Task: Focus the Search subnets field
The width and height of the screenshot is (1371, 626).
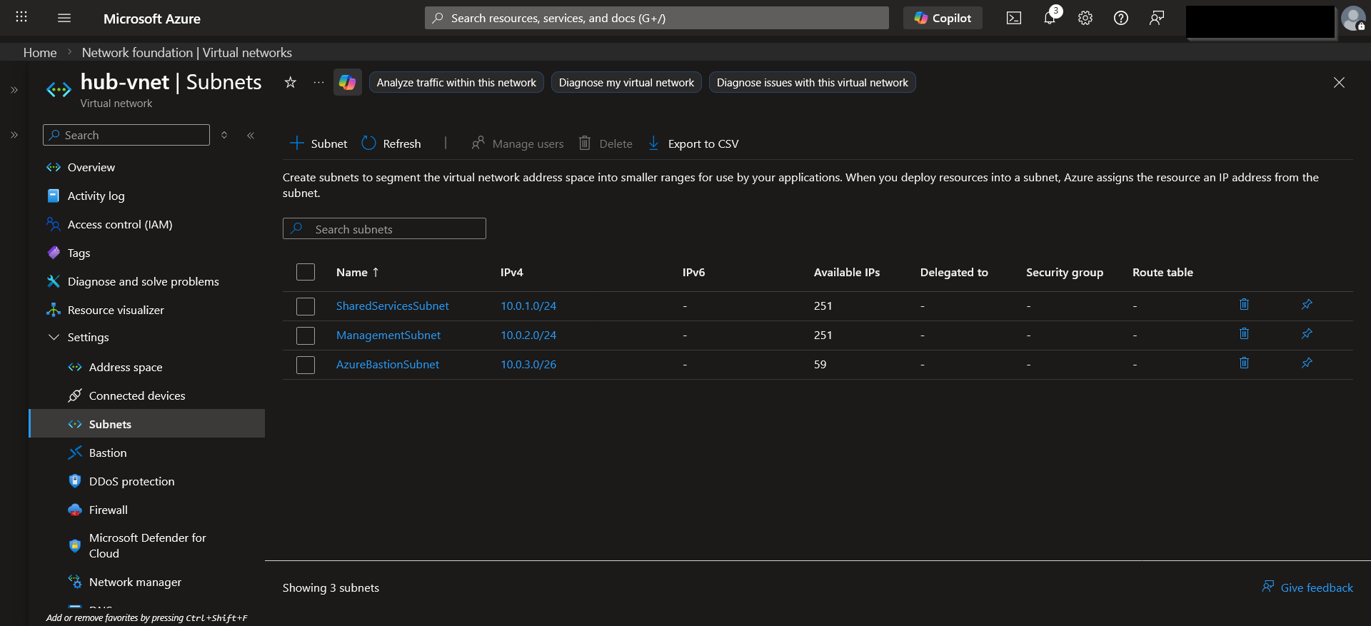Action: click(x=384, y=228)
